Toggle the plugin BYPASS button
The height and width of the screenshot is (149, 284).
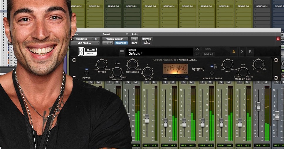147,39
